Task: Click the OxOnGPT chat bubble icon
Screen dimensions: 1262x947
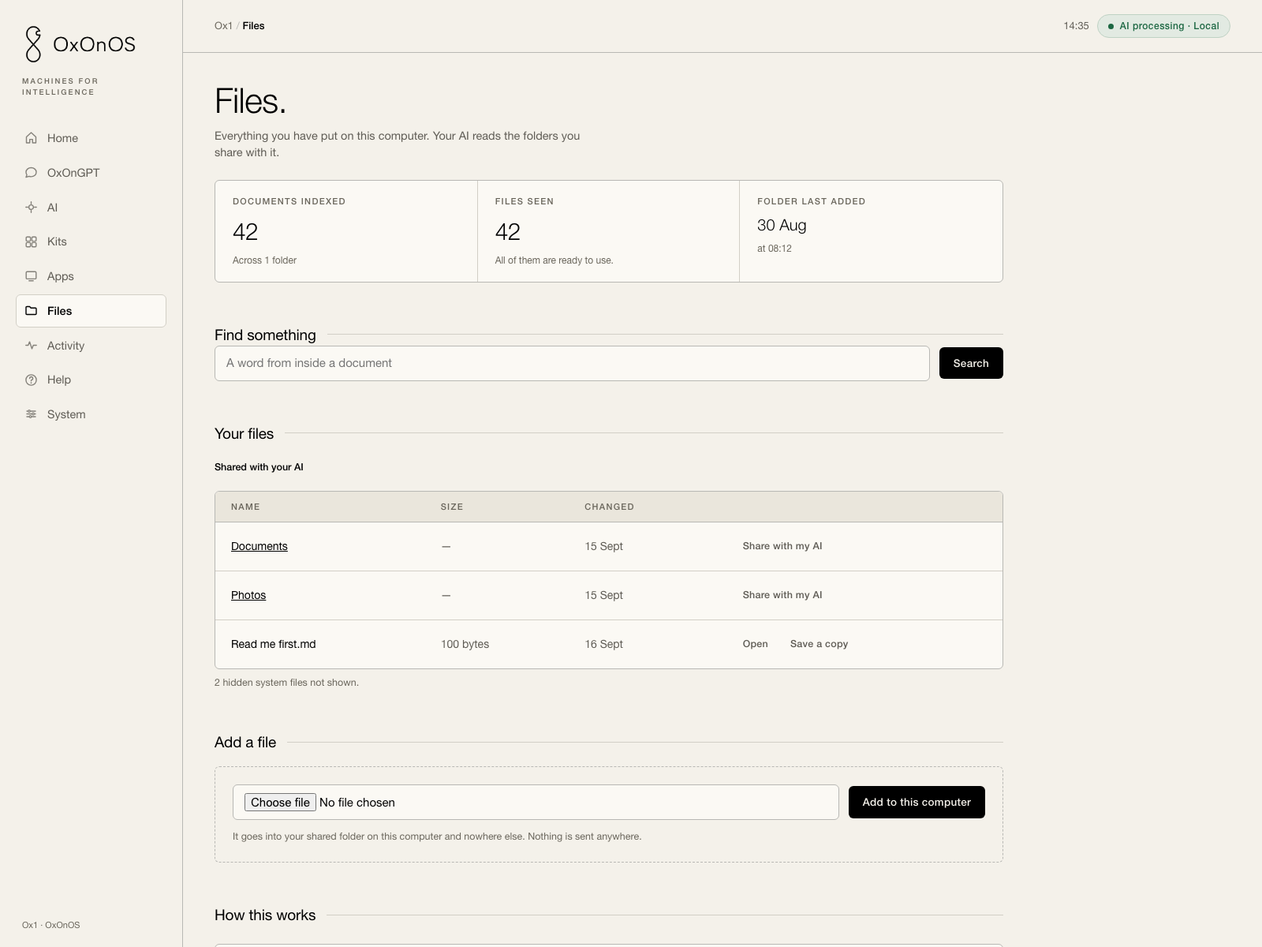Action: tap(31, 173)
